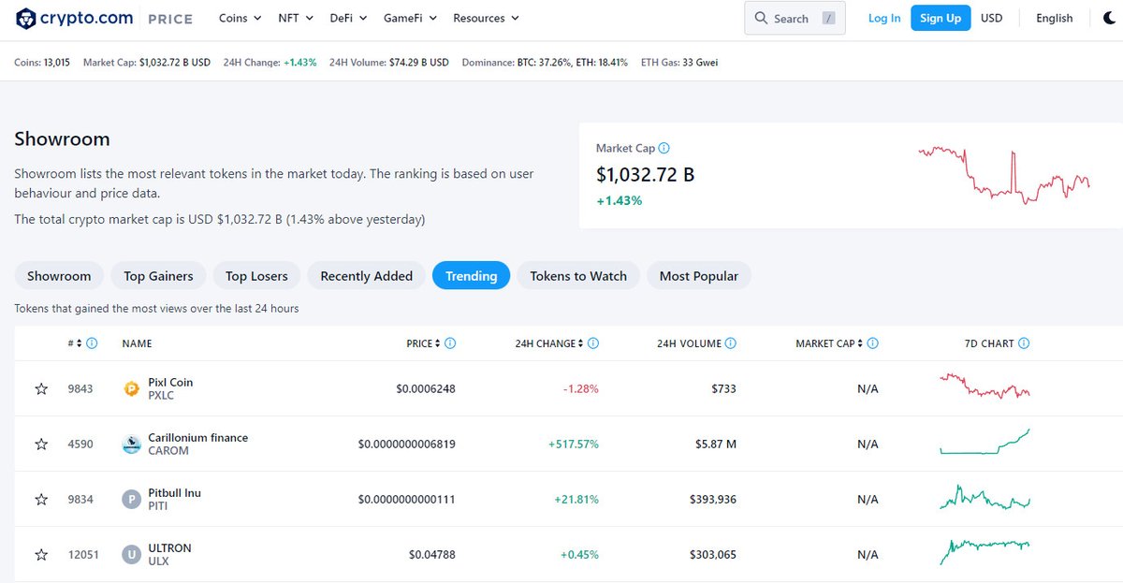Click the +517.57% change value
The image size is (1123, 583).
pos(573,444)
